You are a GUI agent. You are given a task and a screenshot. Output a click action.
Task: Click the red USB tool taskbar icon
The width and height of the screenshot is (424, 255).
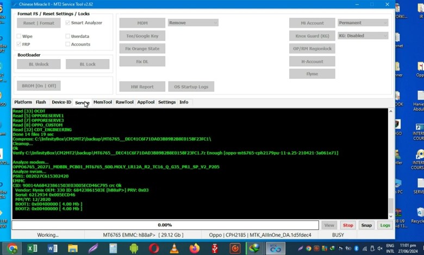(x=215, y=248)
